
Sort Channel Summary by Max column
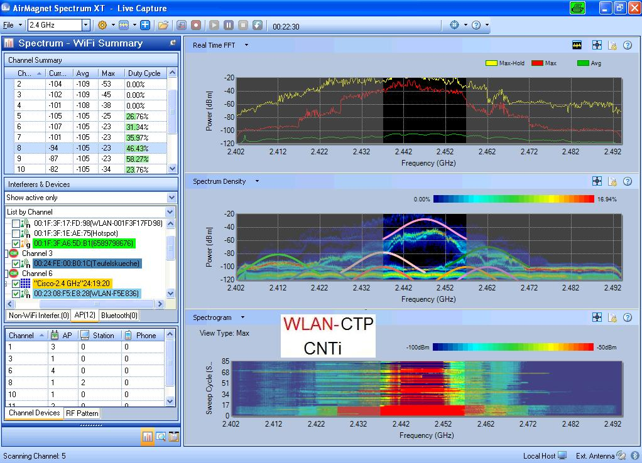111,73
